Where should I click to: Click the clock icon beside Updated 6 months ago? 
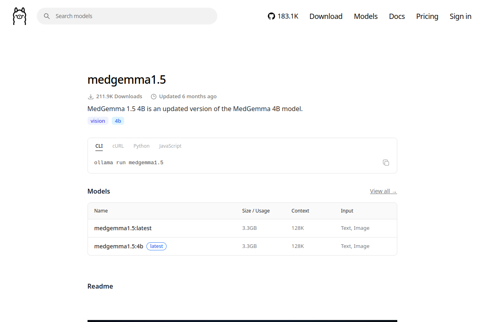pos(153,97)
